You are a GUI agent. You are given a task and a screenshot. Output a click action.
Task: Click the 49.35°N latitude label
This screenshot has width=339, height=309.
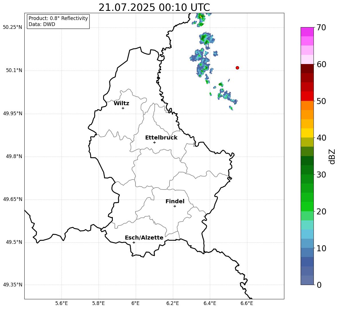pos(13,285)
